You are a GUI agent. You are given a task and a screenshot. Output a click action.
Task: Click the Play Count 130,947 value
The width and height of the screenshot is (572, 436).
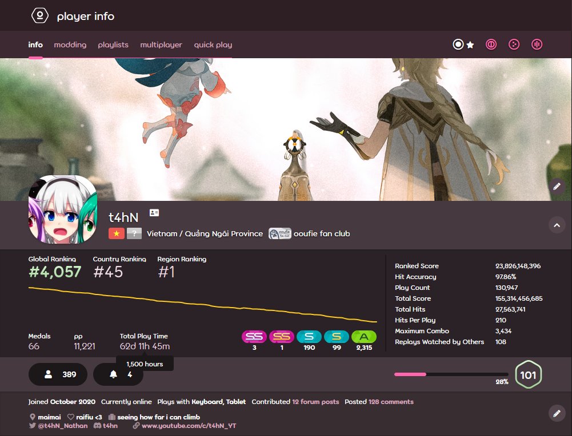[x=506, y=288]
